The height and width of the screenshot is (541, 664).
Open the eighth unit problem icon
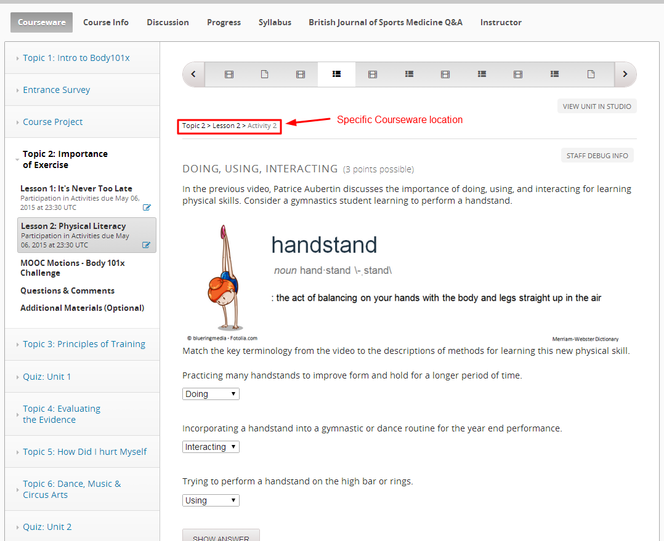tap(482, 74)
